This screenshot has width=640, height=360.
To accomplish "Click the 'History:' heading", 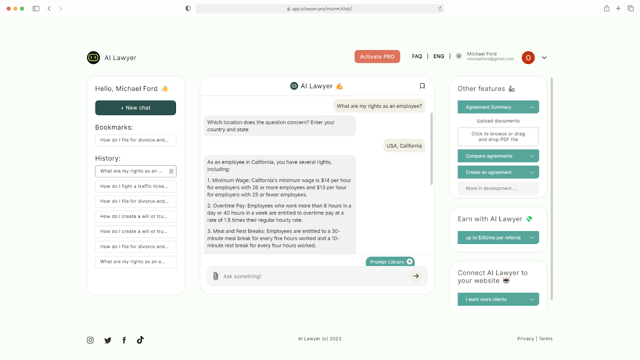I will (108, 158).
